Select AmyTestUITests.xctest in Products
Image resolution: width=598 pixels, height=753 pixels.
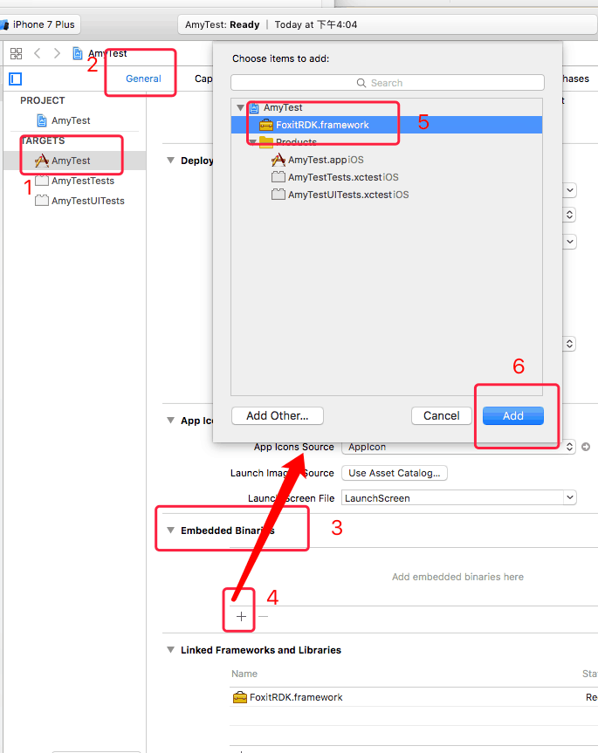[x=340, y=195]
